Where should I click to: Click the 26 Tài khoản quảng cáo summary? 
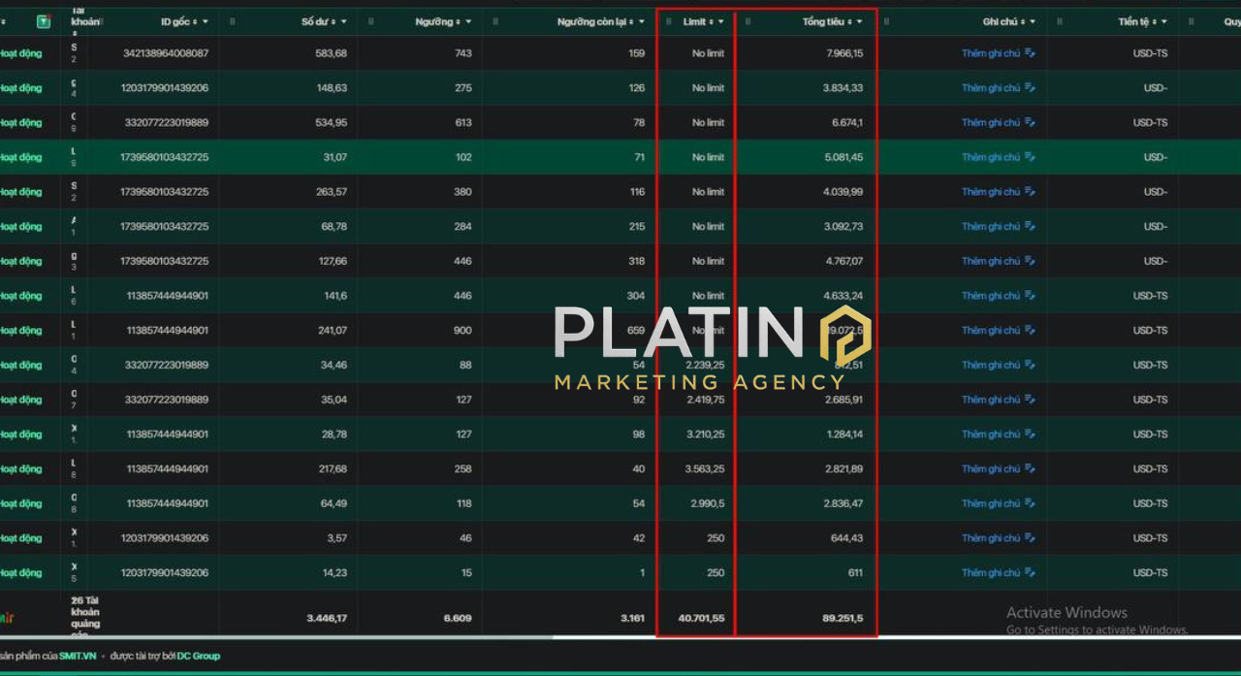(x=85, y=618)
